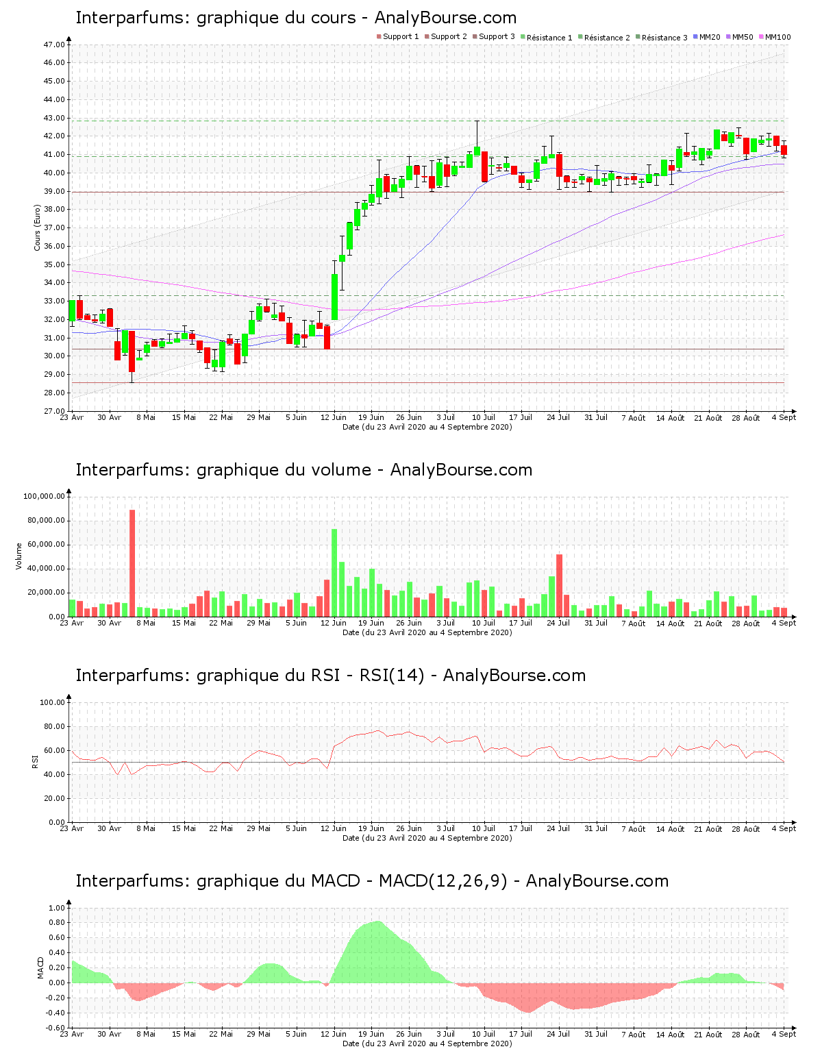The image size is (822, 1062).
Task: Select the 'MM50' legend label
Action: 743,37
